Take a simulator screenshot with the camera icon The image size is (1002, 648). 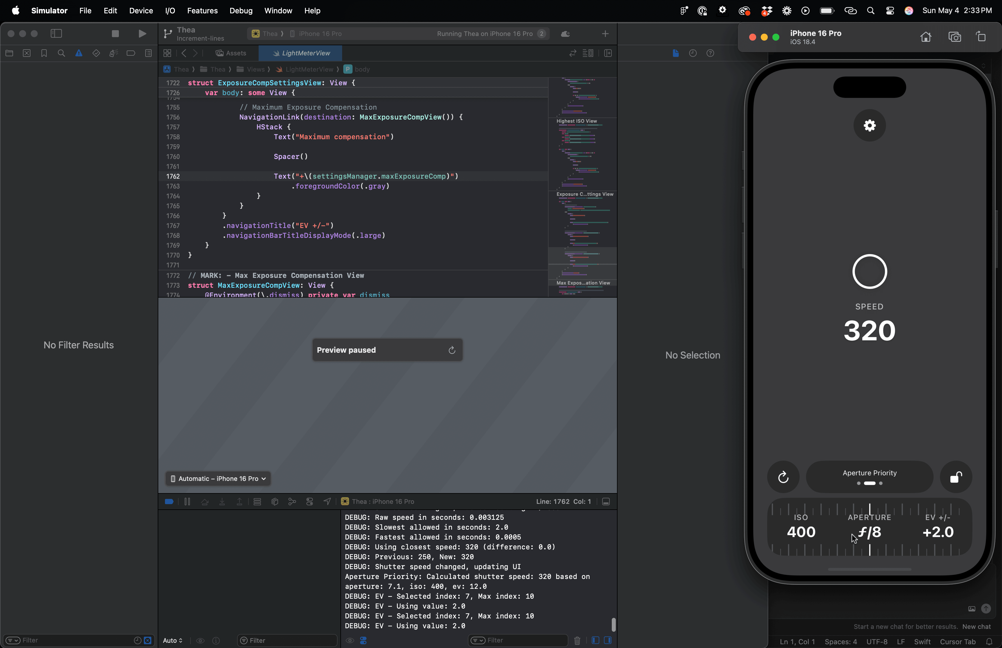point(954,37)
